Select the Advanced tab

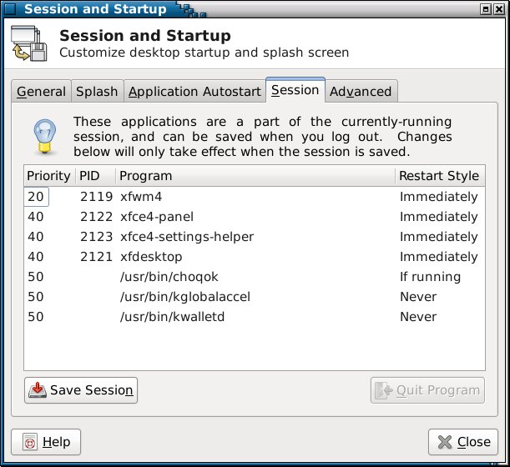tap(360, 92)
